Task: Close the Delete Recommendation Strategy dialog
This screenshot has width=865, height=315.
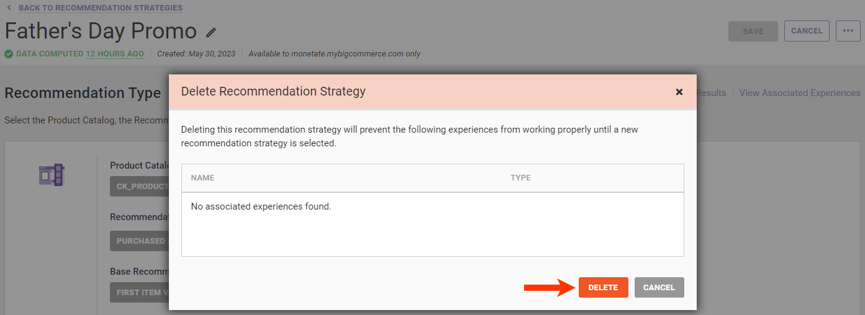Action: click(679, 92)
